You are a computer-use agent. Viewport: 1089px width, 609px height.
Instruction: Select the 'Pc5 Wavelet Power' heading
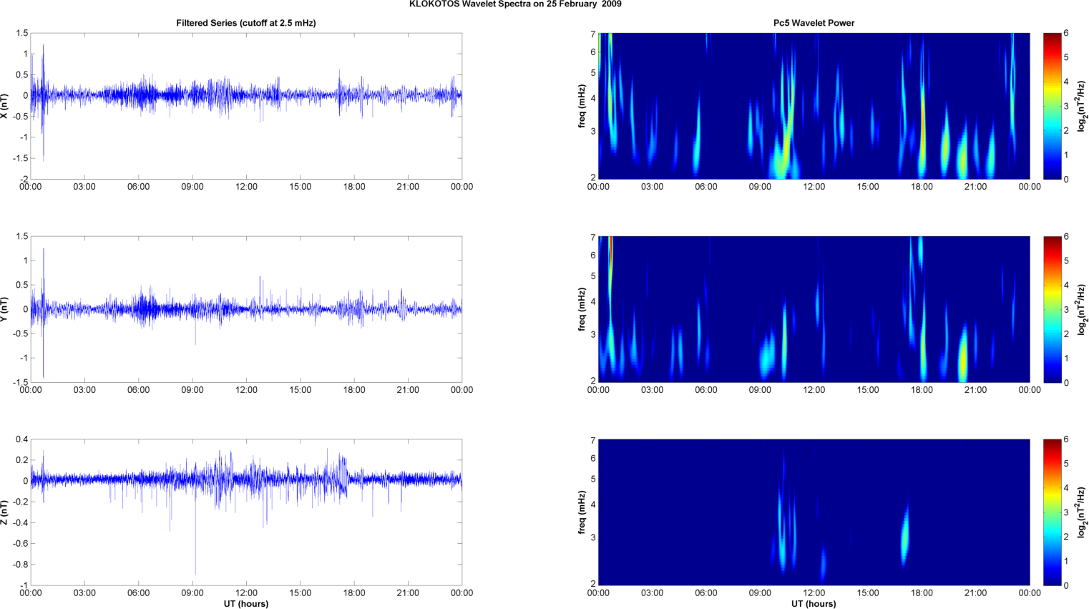[814, 23]
